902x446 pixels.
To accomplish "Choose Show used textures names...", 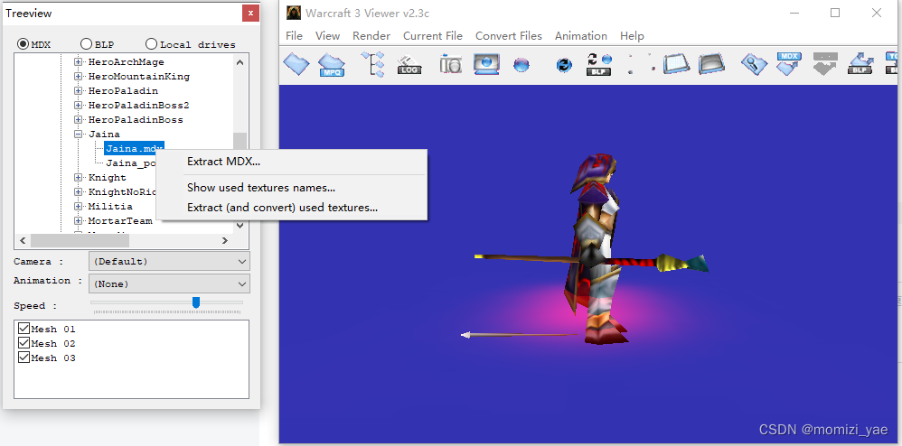I will click(x=292, y=188).
